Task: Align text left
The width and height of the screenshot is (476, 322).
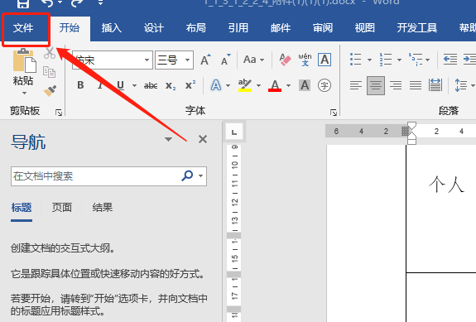Action: tap(356, 85)
